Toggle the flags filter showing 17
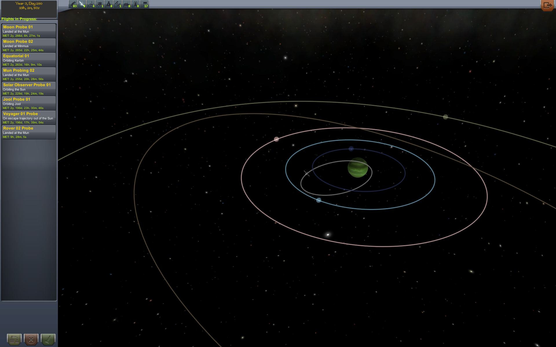 tap(145, 4)
